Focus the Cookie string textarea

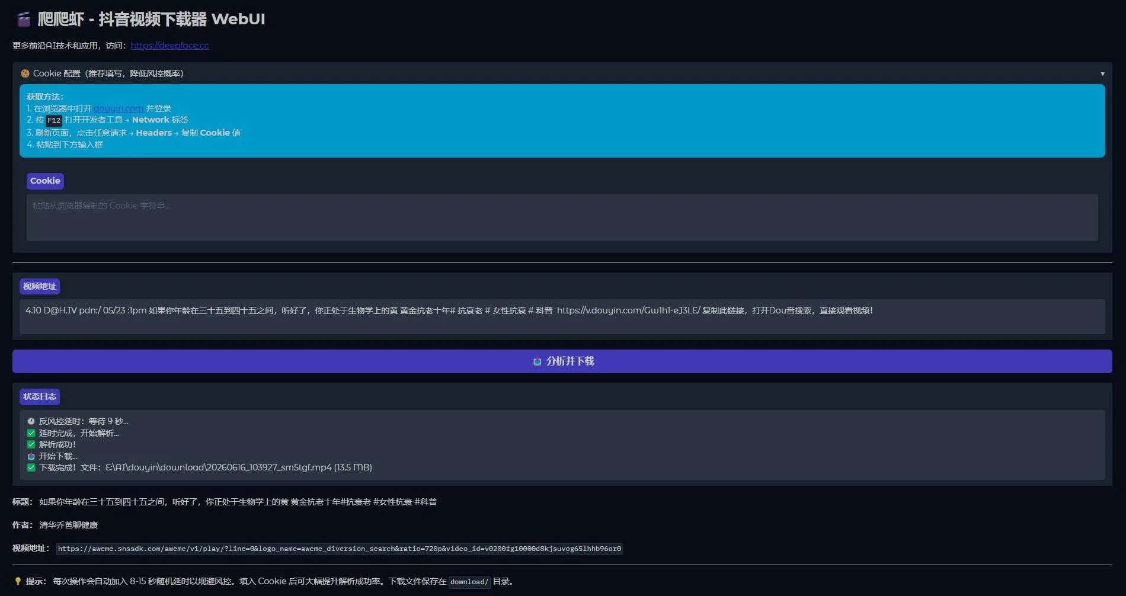[562, 217]
